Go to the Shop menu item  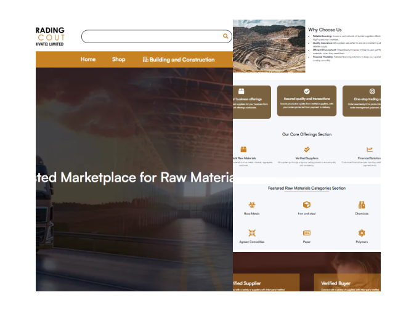[118, 60]
